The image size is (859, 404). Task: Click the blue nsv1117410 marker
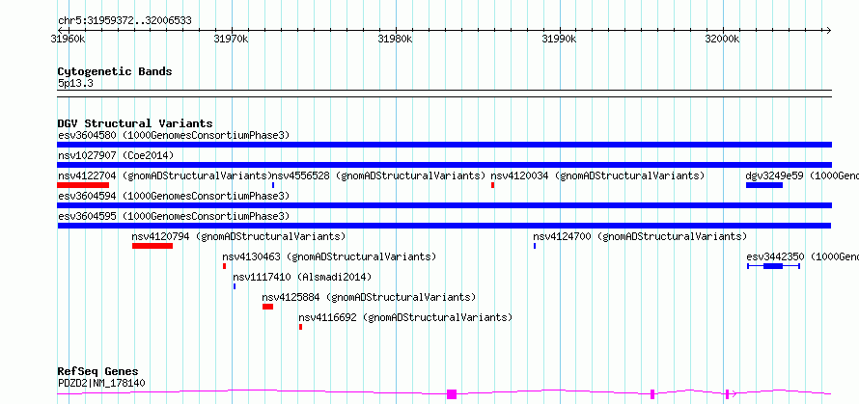[x=235, y=286]
